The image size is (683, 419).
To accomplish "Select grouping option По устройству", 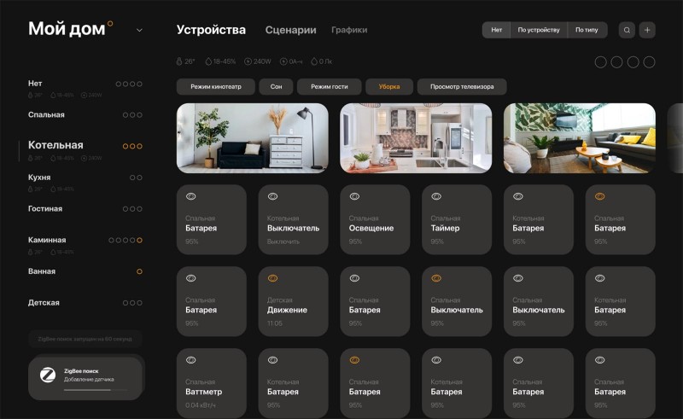I will click(x=539, y=30).
